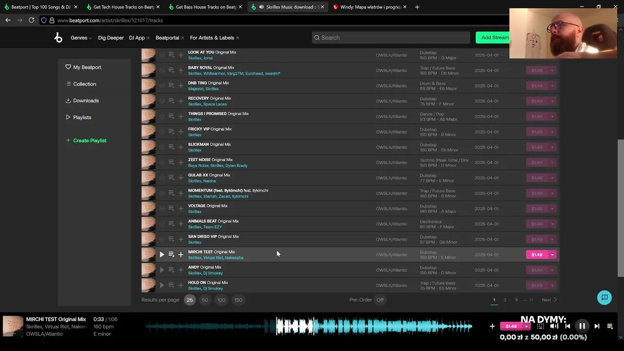Image resolution: width=624 pixels, height=351 pixels.
Task: Select 100 results per page
Action: pos(221,300)
